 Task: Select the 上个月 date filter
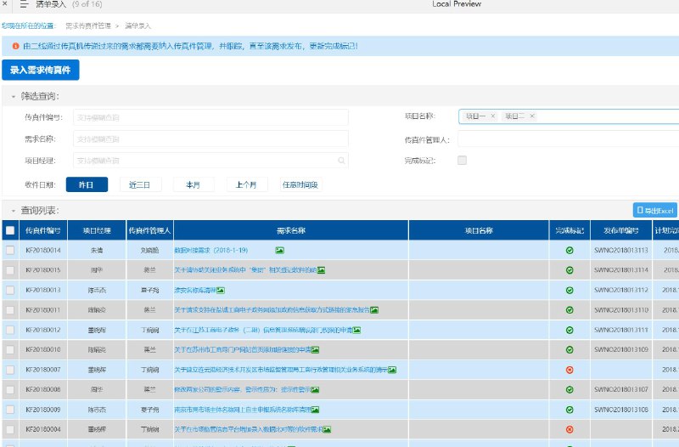coord(246,184)
